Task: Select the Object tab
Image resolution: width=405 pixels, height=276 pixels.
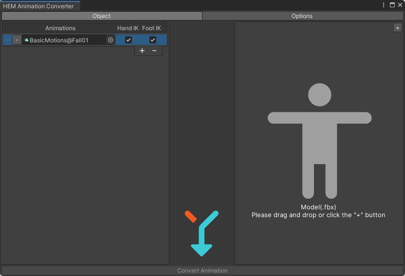Action: pyautogui.click(x=102, y=16)
